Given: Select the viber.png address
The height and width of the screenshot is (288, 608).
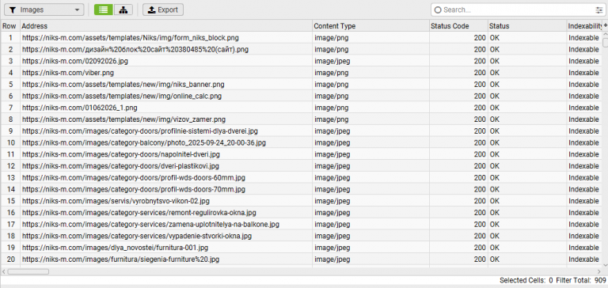Looking at the screenshot, I should point(68,73).
